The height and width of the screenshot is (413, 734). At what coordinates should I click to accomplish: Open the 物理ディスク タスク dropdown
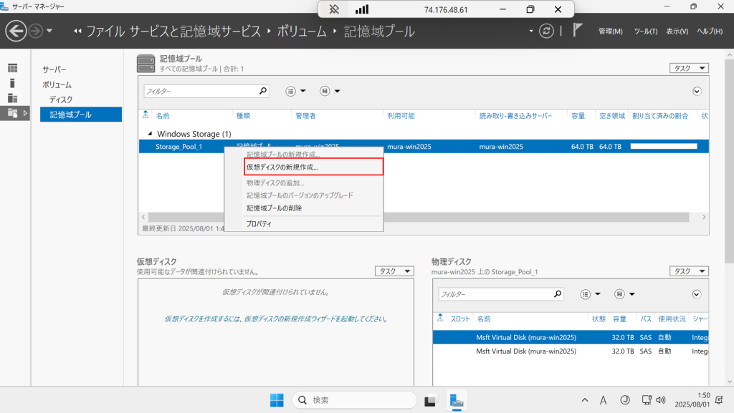[x=689, y=271]
